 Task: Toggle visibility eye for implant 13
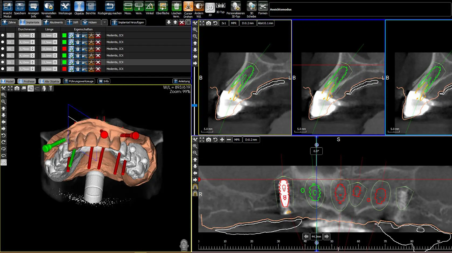coord(71,42)
